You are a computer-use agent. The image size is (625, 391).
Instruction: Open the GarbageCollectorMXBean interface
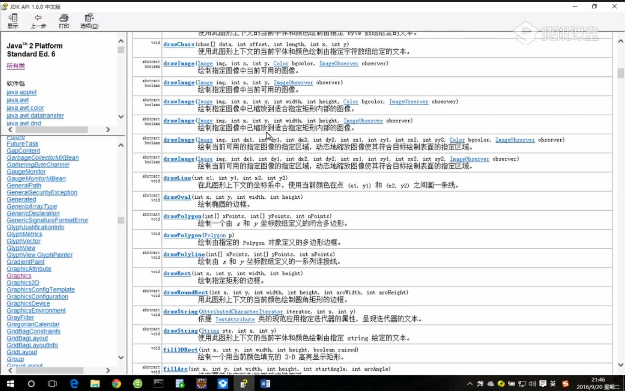coord(43,158)
